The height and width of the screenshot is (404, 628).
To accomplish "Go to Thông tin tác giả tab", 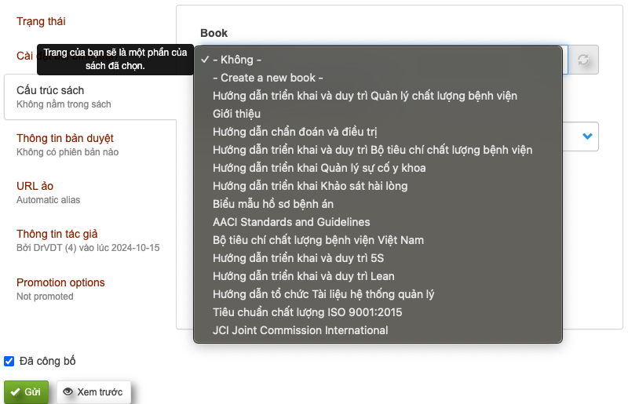I will [57, 234].
